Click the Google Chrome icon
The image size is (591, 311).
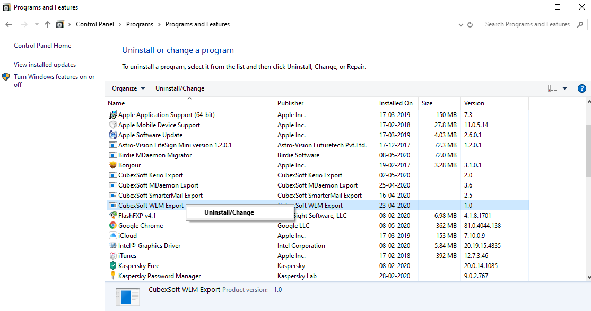click(x=112, y=226)
